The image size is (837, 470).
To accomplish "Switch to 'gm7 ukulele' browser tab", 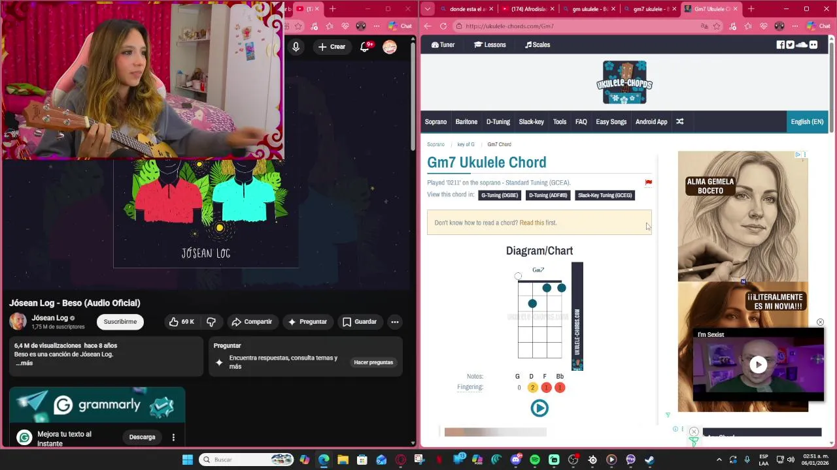I will [649, 9].
